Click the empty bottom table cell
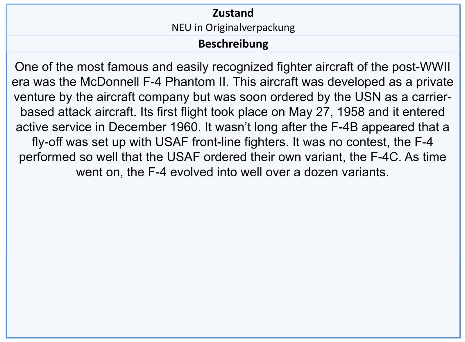This screenshot has height=342, width=465. click(x=233, y=297)
